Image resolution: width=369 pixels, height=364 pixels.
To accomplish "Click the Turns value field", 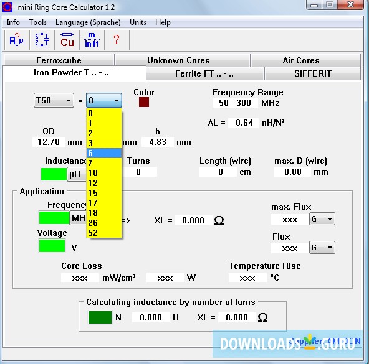I will pos(140,172).
